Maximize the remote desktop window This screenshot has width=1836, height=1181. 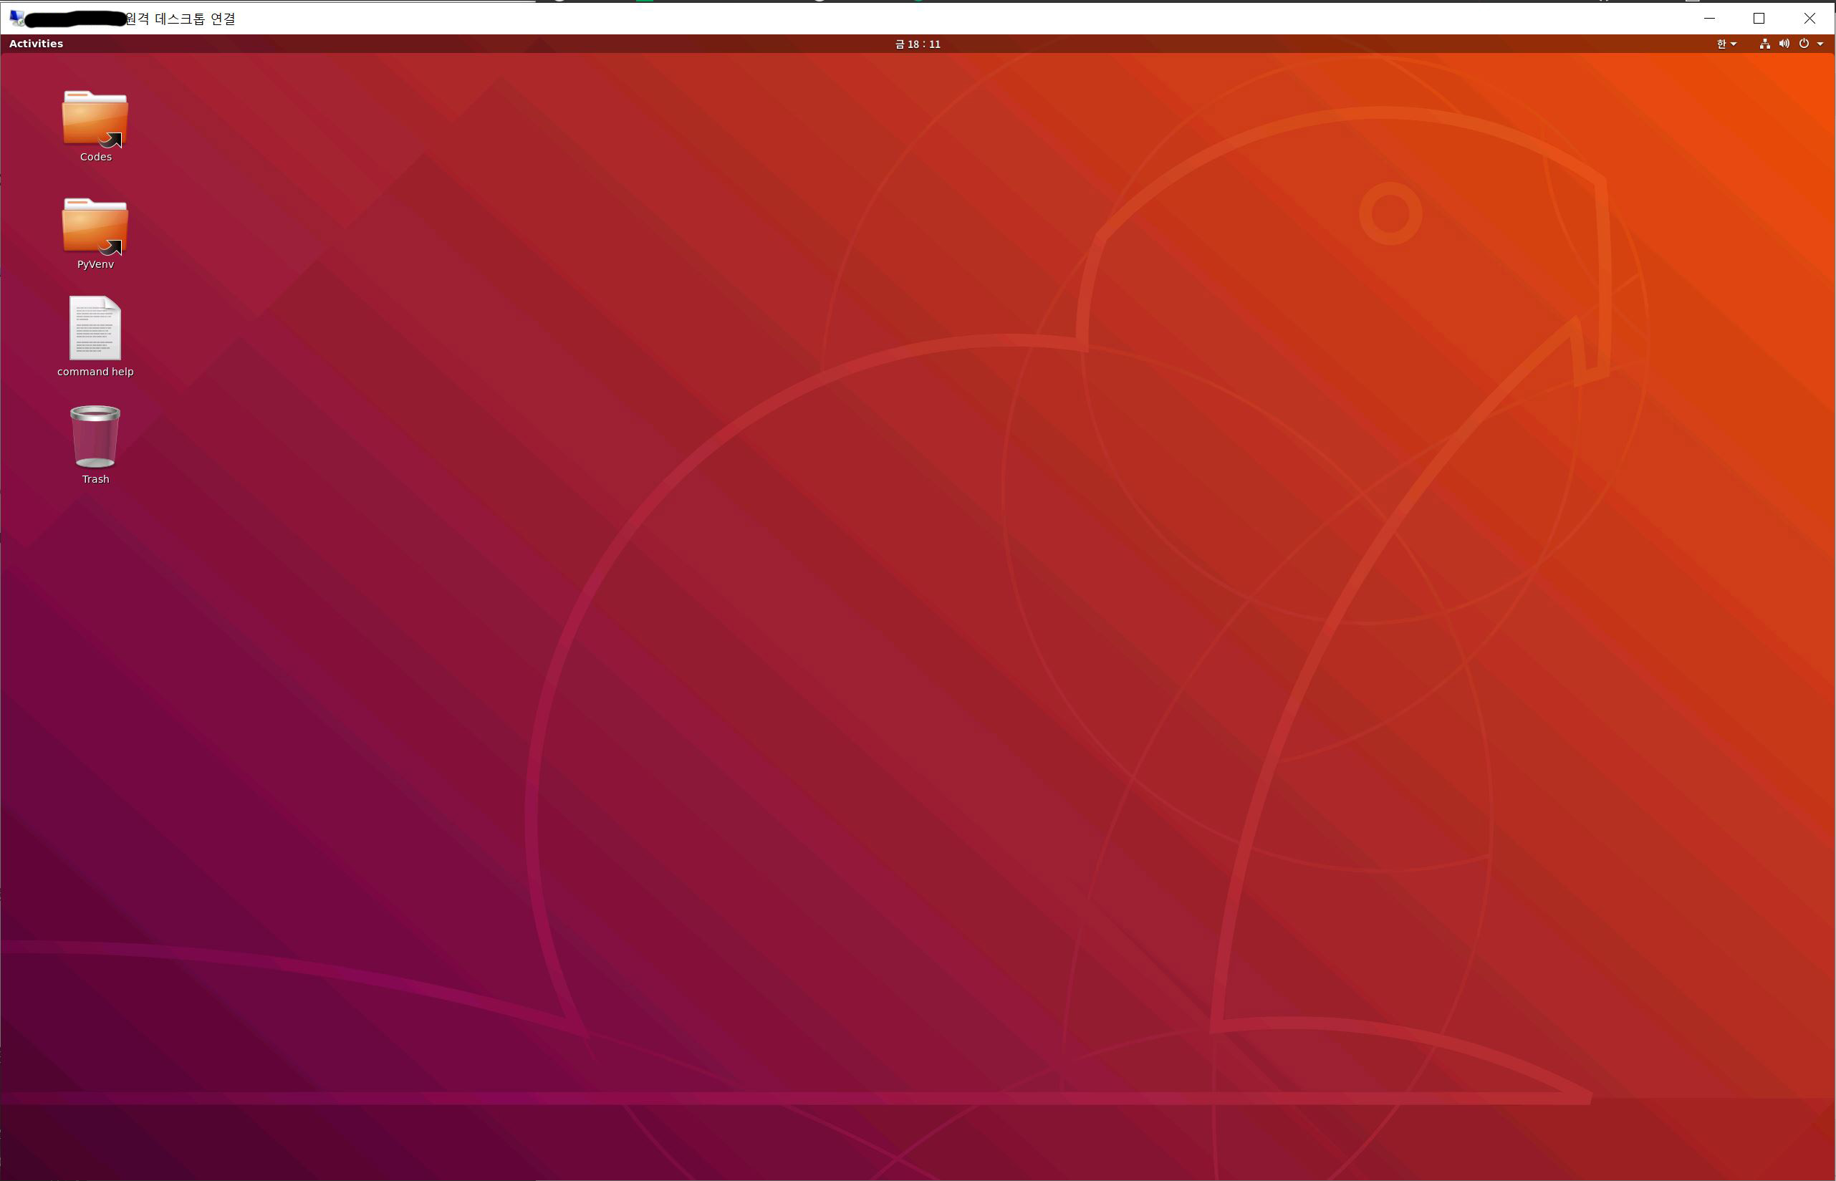tap(1759, 18)
